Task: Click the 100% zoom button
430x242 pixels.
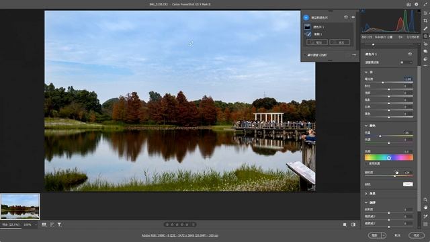Action: coord(28,225)
